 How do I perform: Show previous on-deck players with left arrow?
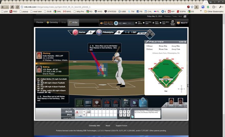(x=165, y=105)
